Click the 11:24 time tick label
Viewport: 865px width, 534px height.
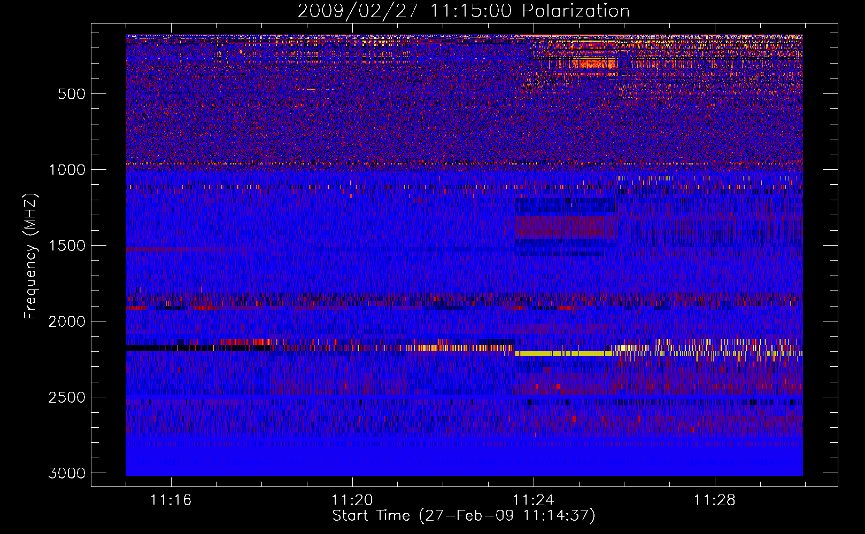point(534,500)
